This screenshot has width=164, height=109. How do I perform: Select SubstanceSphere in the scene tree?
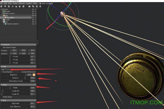coord(12,24)
